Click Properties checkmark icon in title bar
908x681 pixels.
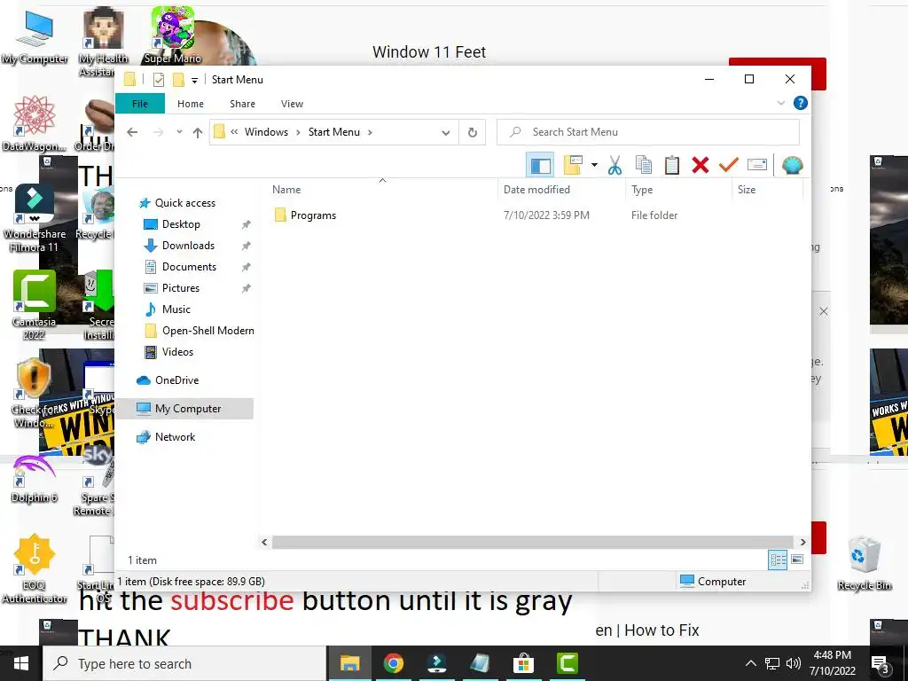pos(159,80)
